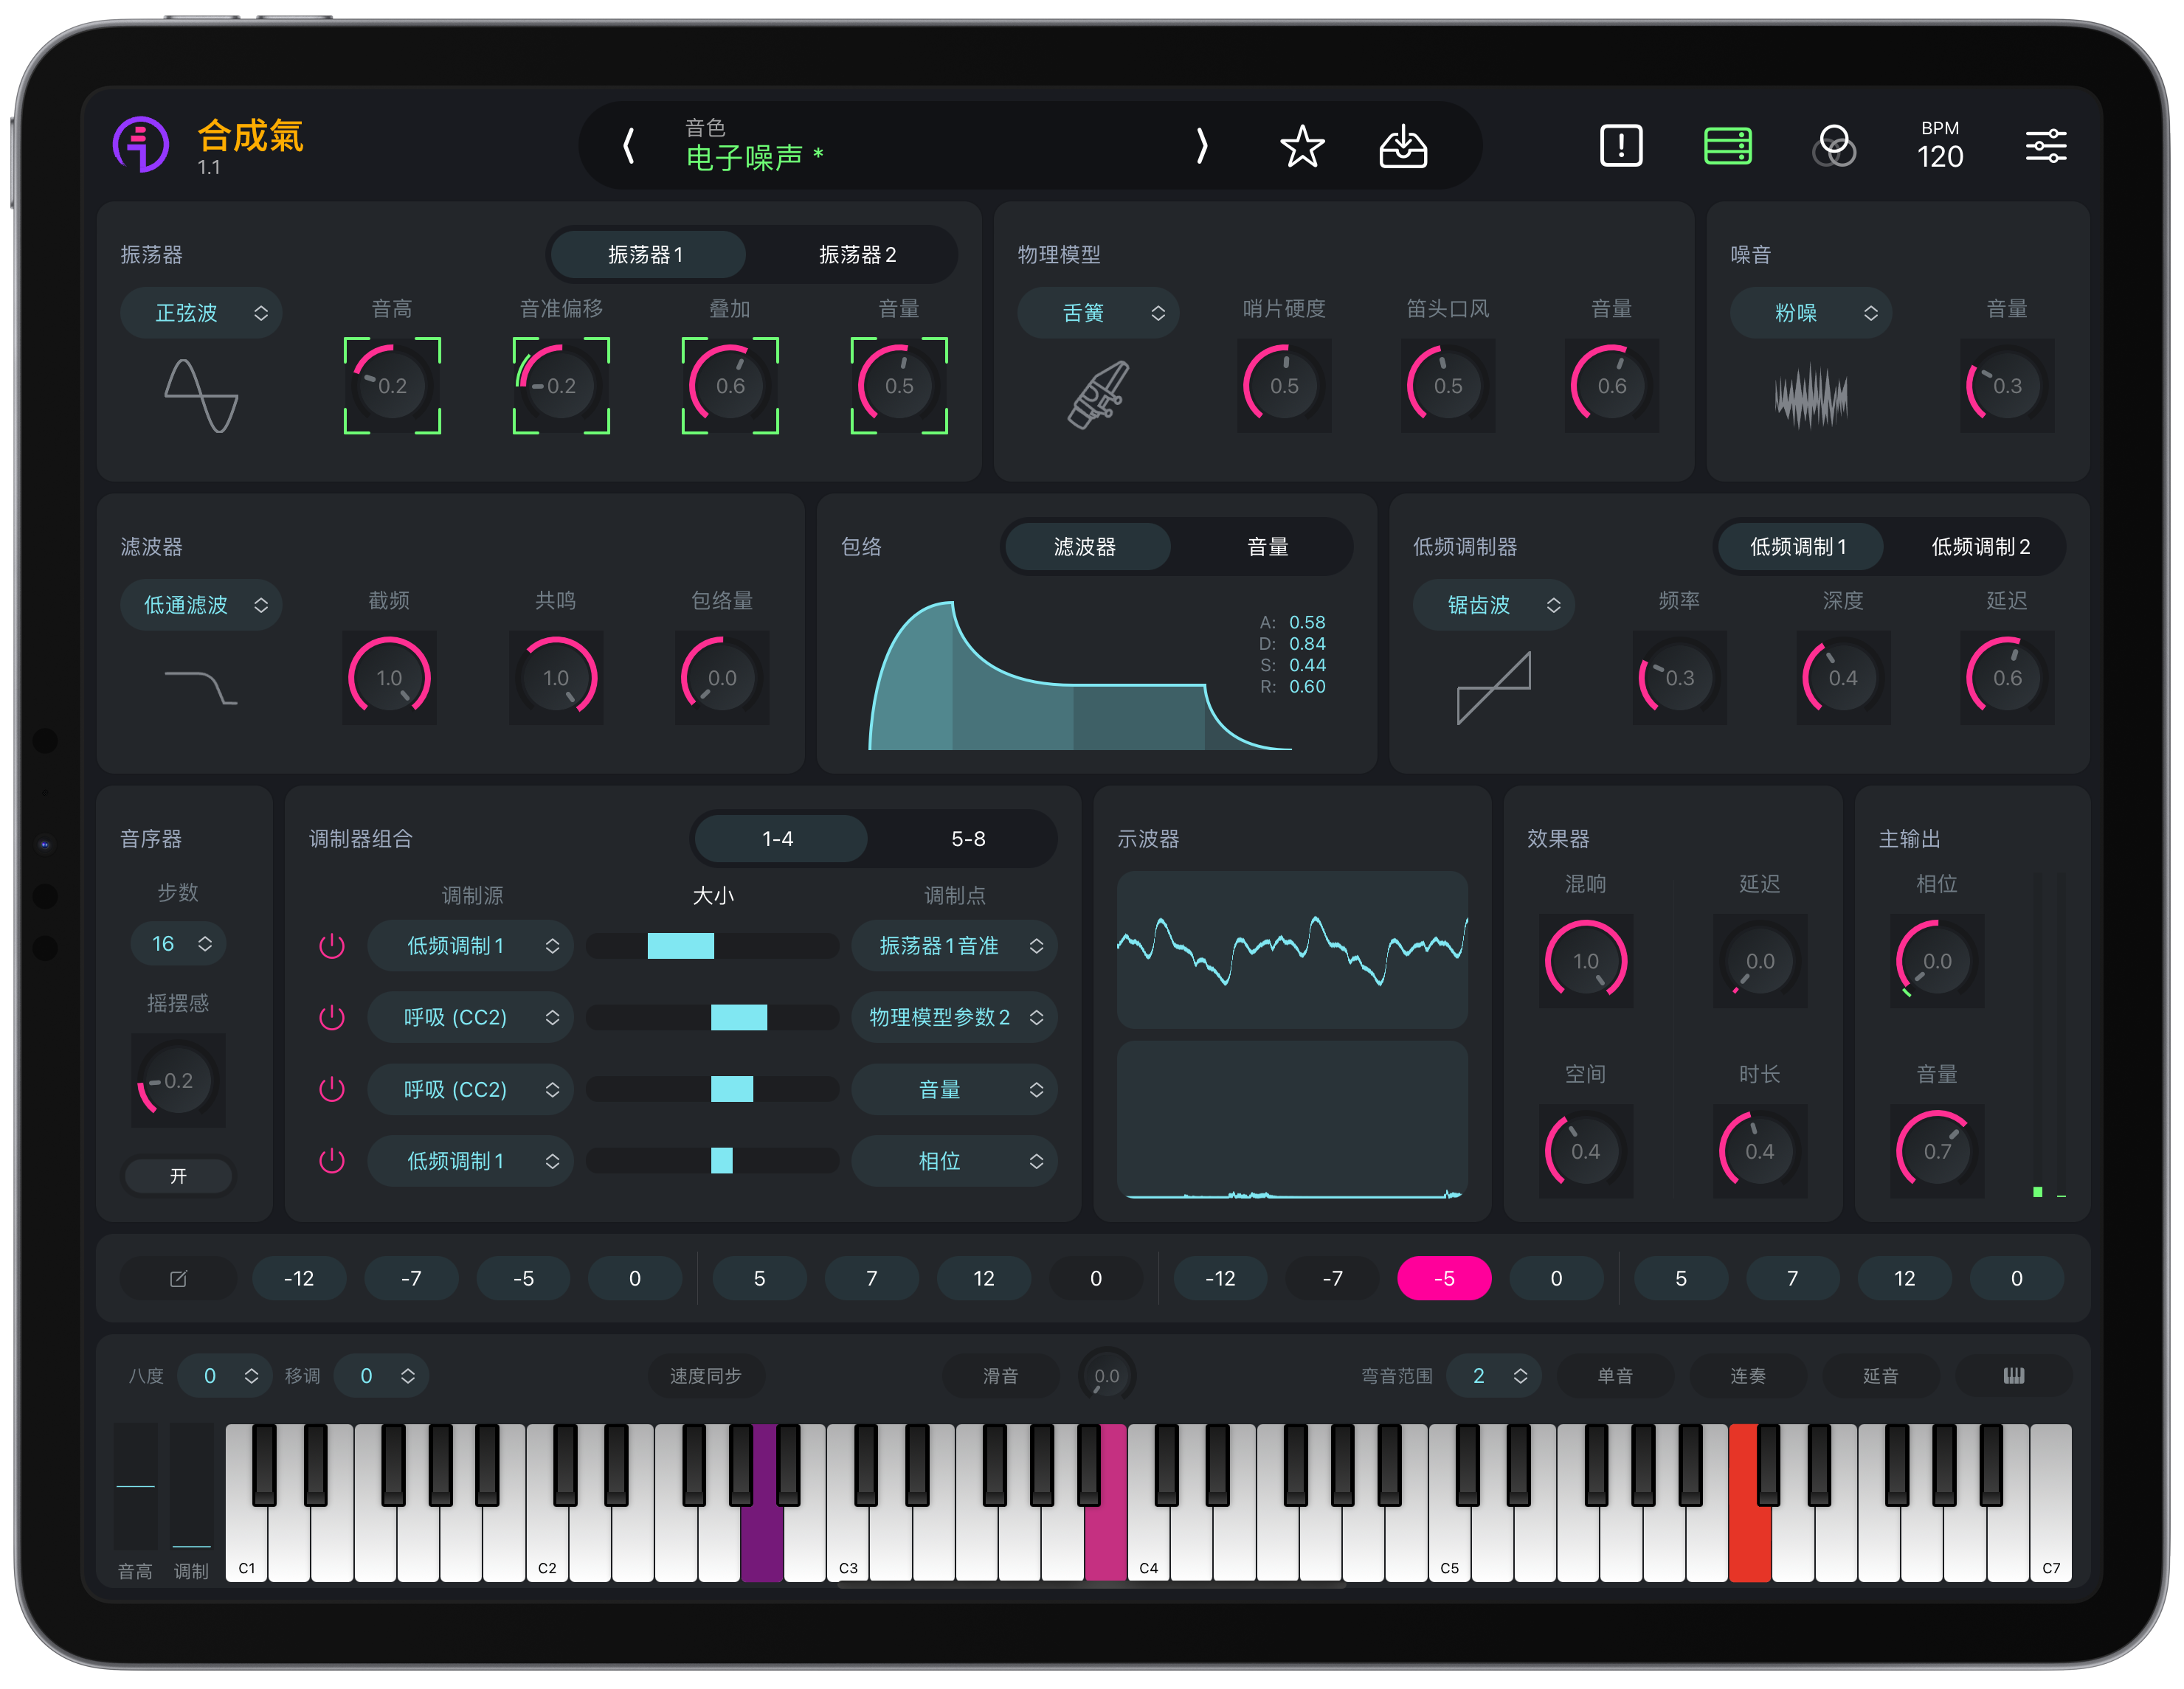Image resolution: width=2184 pixels, height=1689 pixels.
Task: Open step count 16 dropdown
Action: (178, 943)
